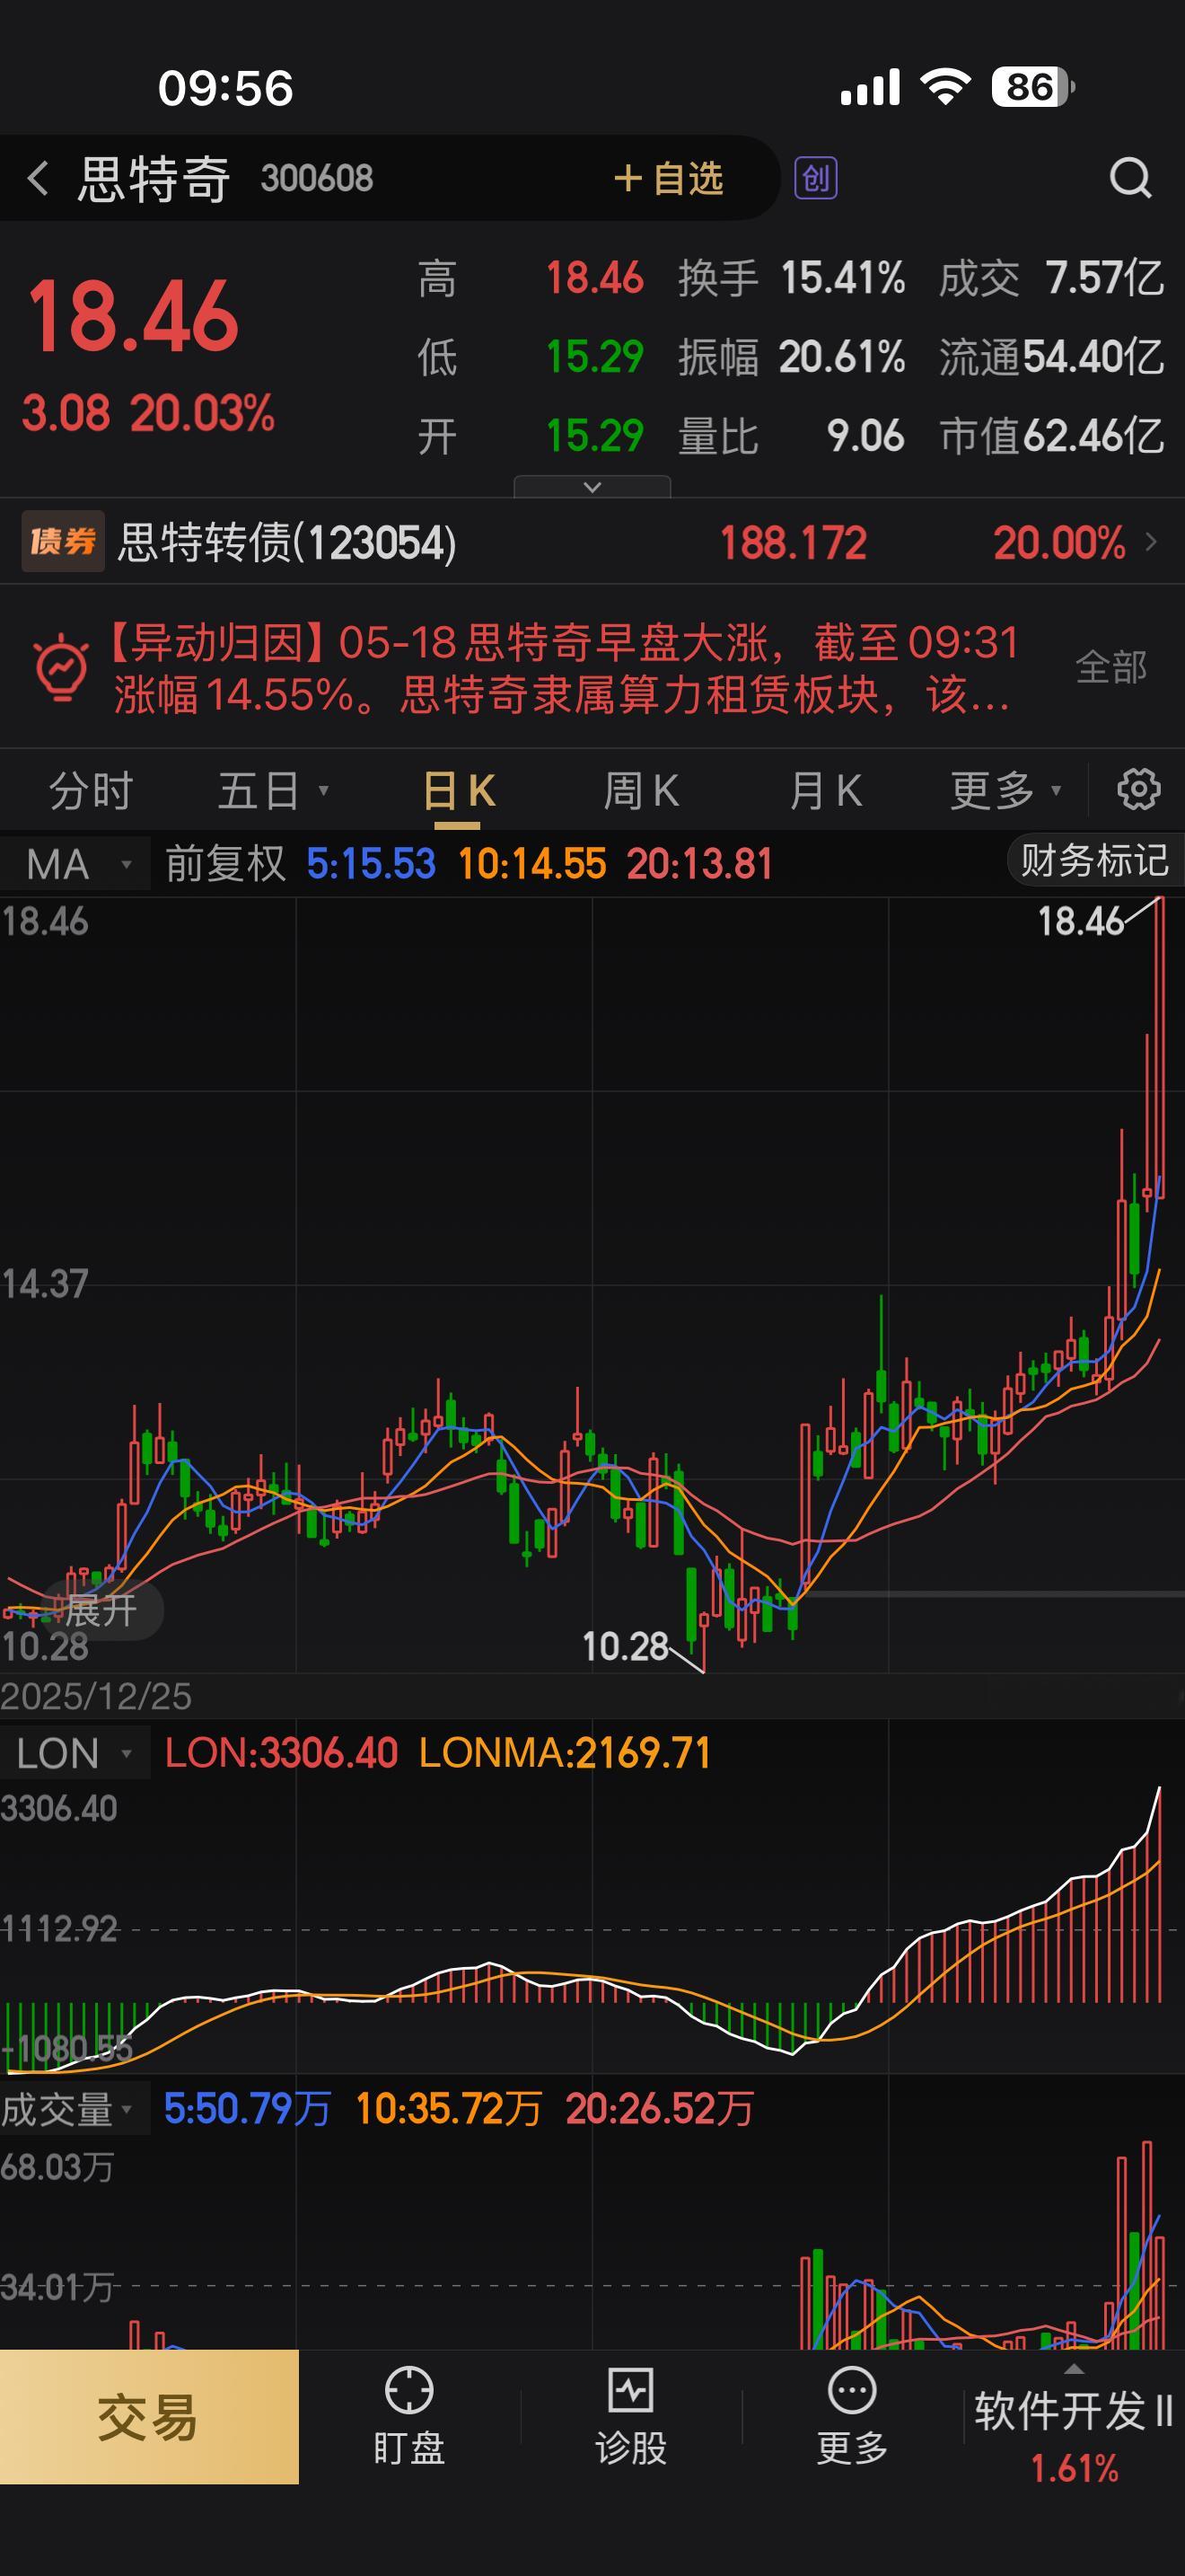Tap the MA 20:13.81 value
The image size is (1185, 2576).
click(x=699, y=863)
